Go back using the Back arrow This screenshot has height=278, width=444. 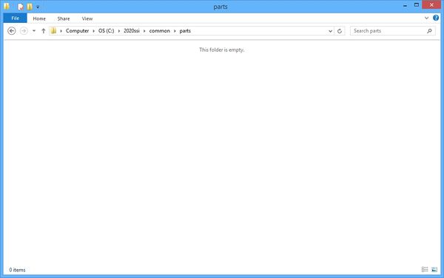point(12,31)
